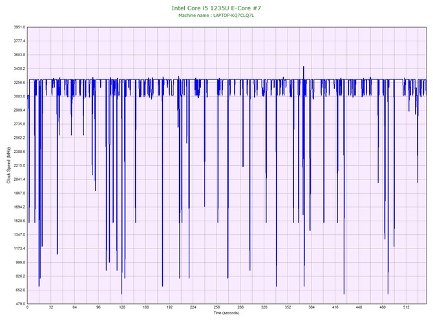The width and height of the screenshot is (433, 324).
Task: Click the 2909.4 y-axis value
Action: tap(19, 110)
